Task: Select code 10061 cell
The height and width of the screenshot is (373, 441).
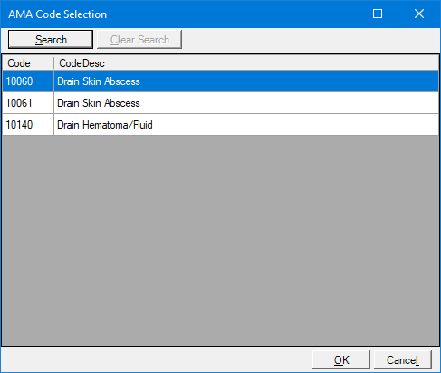Action: (28, 103)
